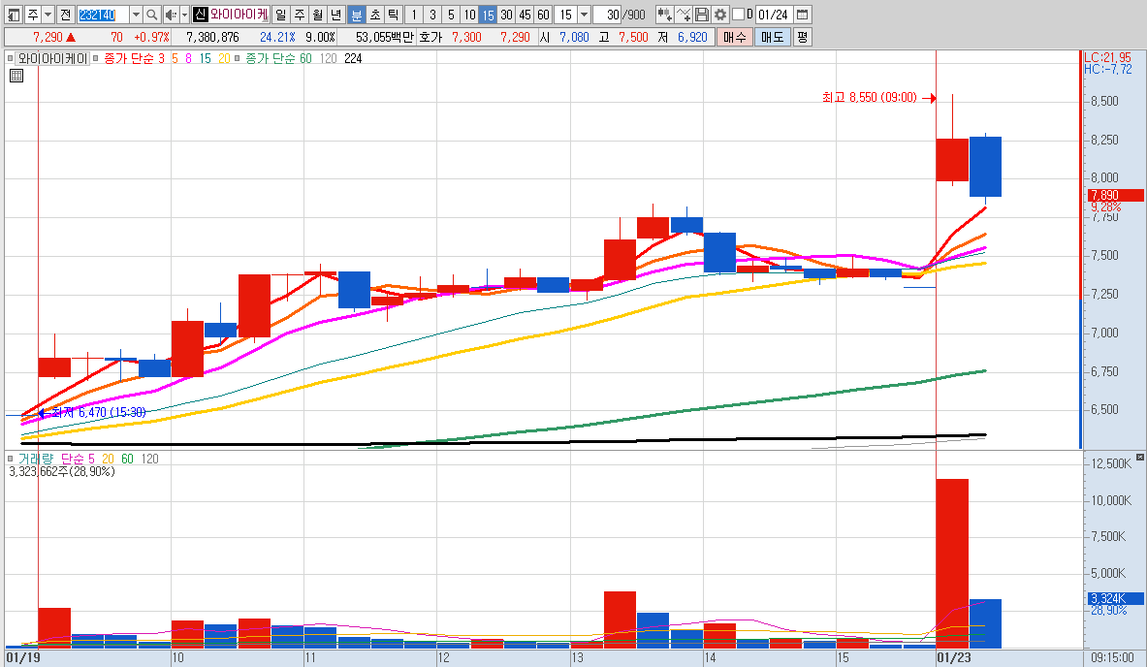
Task: Click the candle count field 30
Action: pos(607,15)
